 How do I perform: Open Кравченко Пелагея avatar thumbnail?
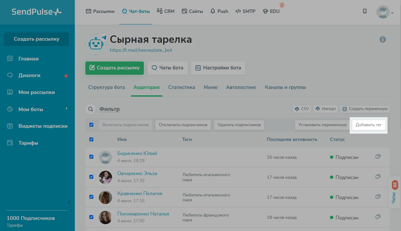point(105,197)
